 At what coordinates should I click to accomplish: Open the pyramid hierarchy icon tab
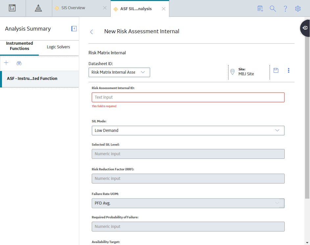click(x=38, y=8)
